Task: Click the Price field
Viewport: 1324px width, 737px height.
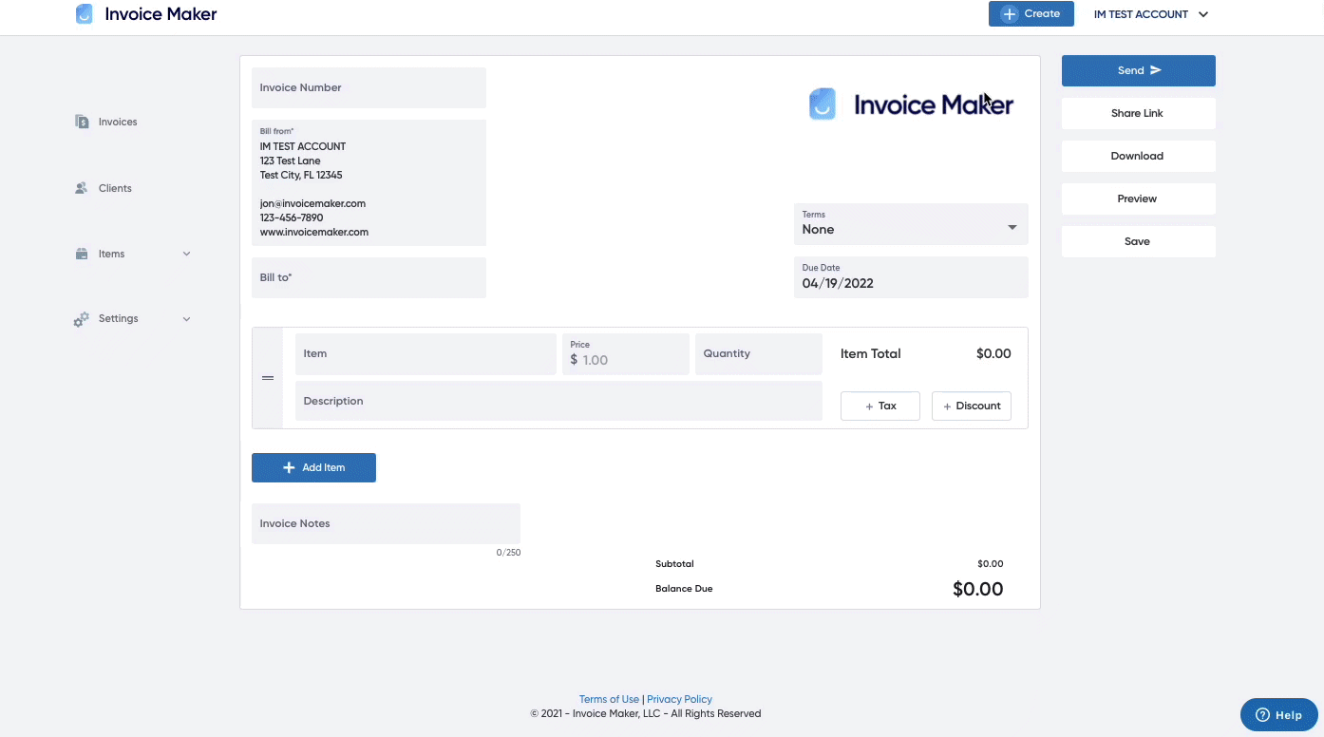Action: (x=626, y=353)
